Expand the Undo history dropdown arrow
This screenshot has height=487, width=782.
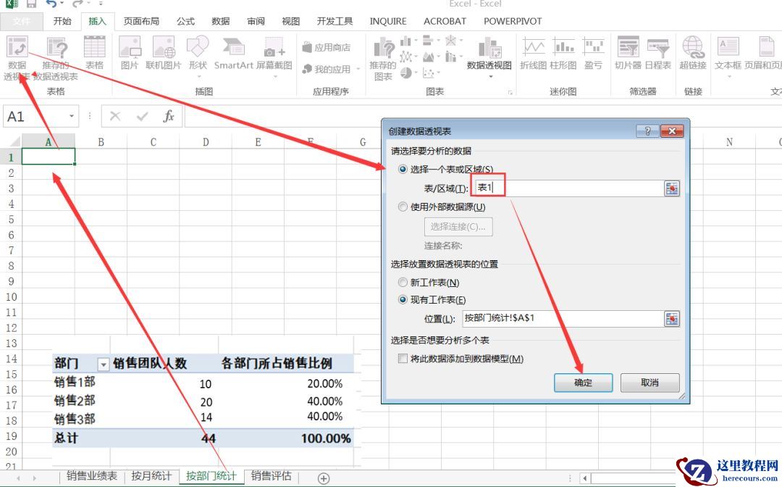tap(62, 4)
